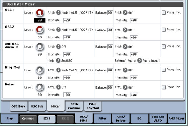
Task: Click the Ring Mod Level knob
Action: 40,70
